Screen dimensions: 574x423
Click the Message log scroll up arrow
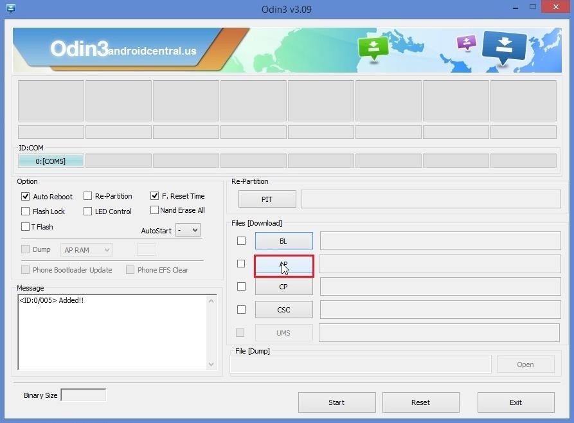tap(211, 301)
